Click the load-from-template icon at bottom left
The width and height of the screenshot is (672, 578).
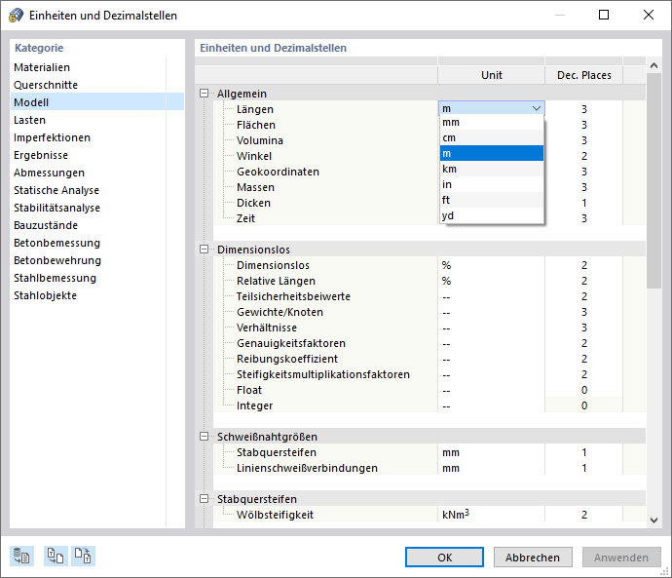55,557
